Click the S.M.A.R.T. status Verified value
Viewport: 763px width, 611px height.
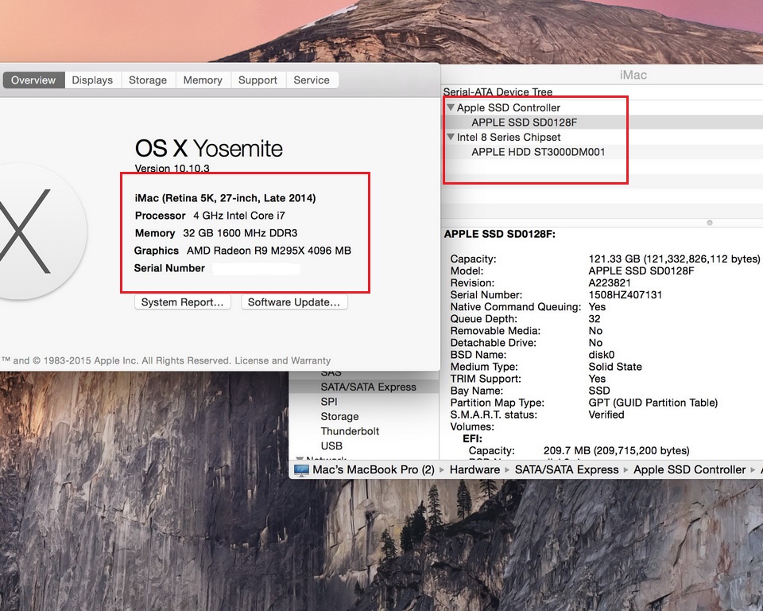click(x=606, y=414)
